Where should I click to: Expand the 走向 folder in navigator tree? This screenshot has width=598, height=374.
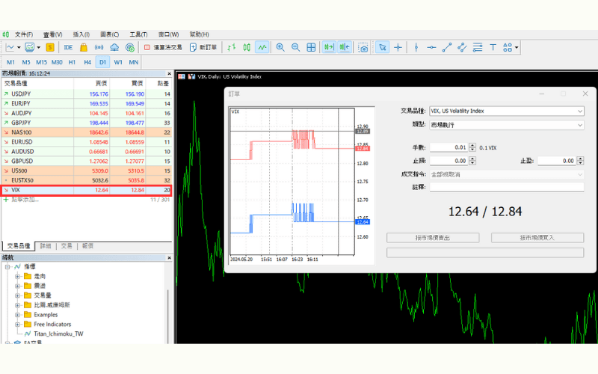[x=17, y=276]
